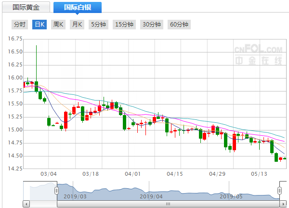
Task: Click the 2019/03 label in navigator
Action: [75, 196]
